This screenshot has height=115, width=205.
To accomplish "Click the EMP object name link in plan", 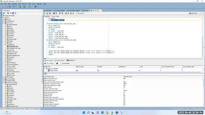I will 77,71.
